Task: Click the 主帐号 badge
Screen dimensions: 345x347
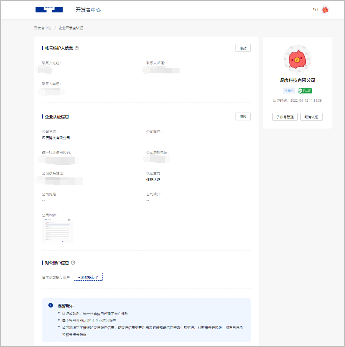Action: pyautogui.click(x=289, y=91)
